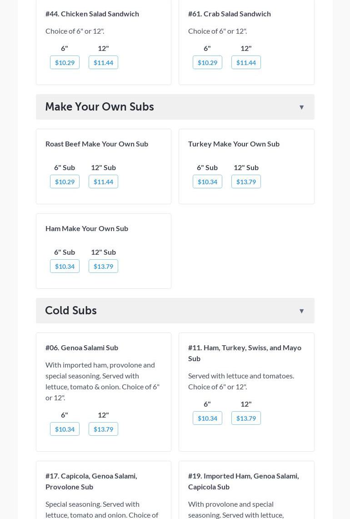Collapse the Make Your Own Subs section arrow
Image resolution: width=350 pixels, height=519 pixels.
coord(301,107)
